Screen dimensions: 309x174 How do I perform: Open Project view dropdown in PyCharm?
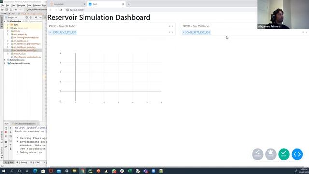[12, 17]
